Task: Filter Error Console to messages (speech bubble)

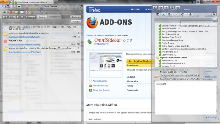Action: point(22,12)
